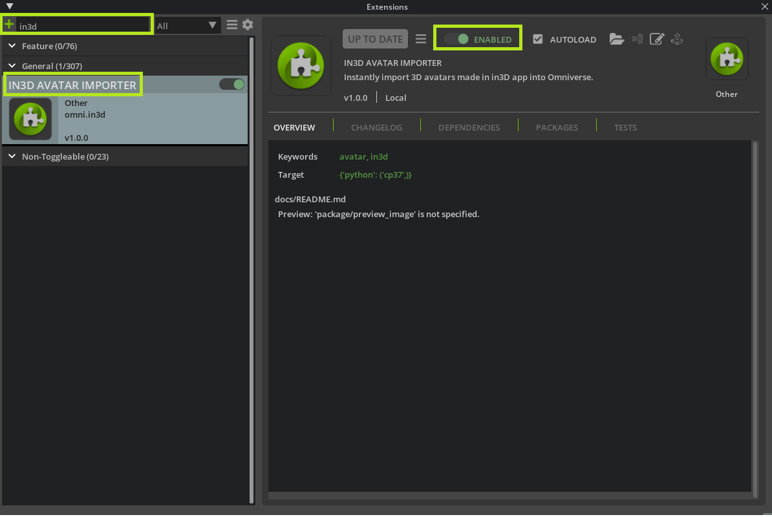Image resolution: width=772 pixels, height=517 pixels.
Task: Click the large extension puzzle icon in details
Action: (x=301, y=65)
